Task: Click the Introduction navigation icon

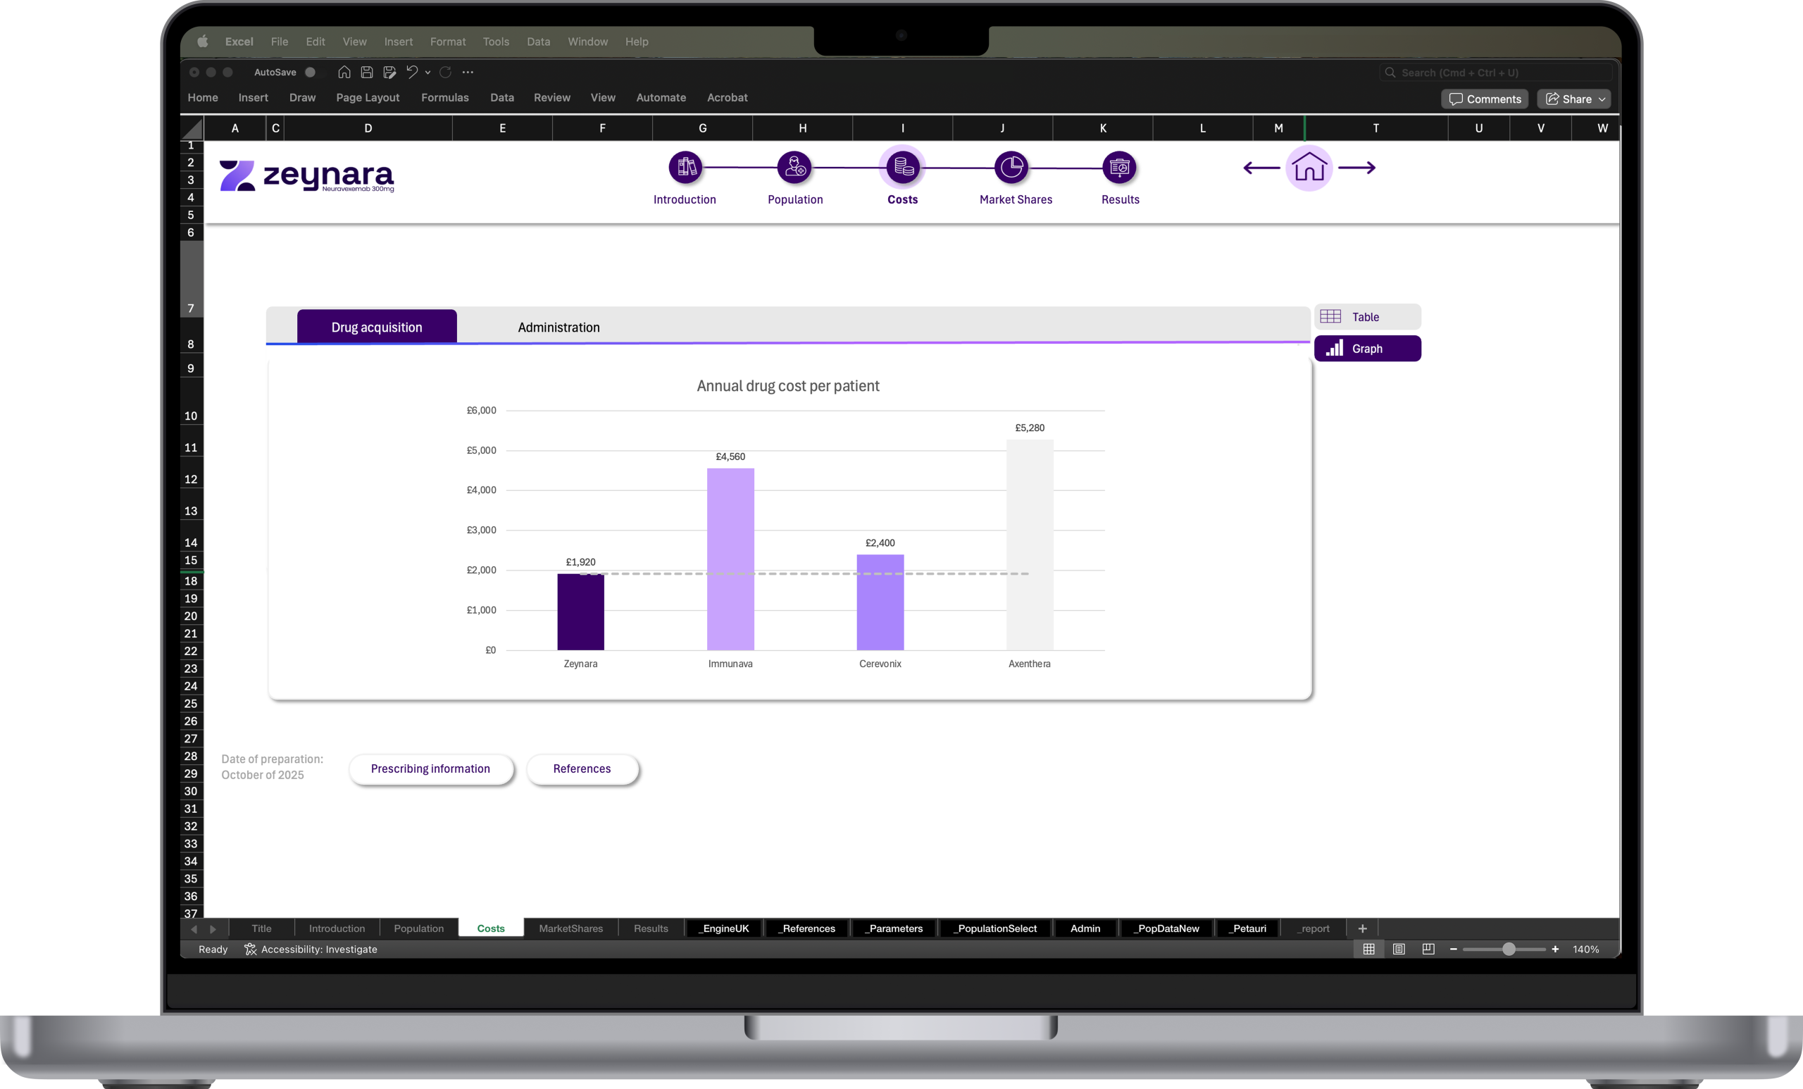Action: [x=685, y=168]
